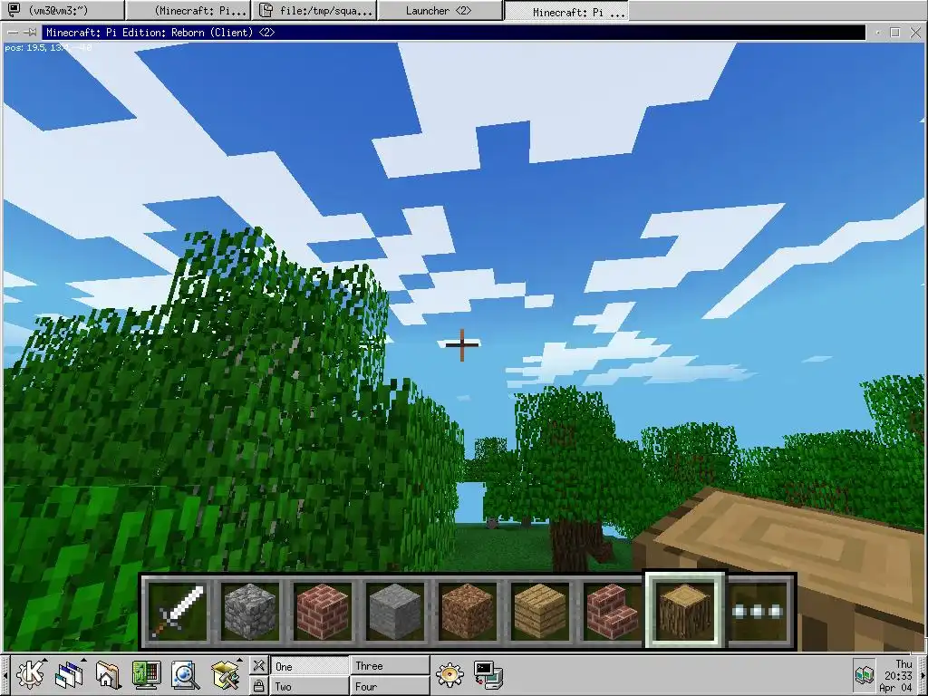Click the network monitor tray icon
This screenshot has width=928, height=696.
pos(865,675)
